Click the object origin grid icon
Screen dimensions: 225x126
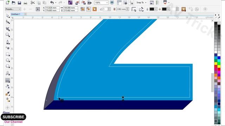tap(38, 9)
